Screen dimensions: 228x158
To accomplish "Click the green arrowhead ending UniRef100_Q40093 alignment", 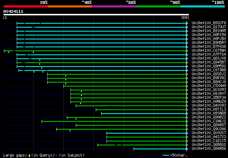I will pos(187,106).
